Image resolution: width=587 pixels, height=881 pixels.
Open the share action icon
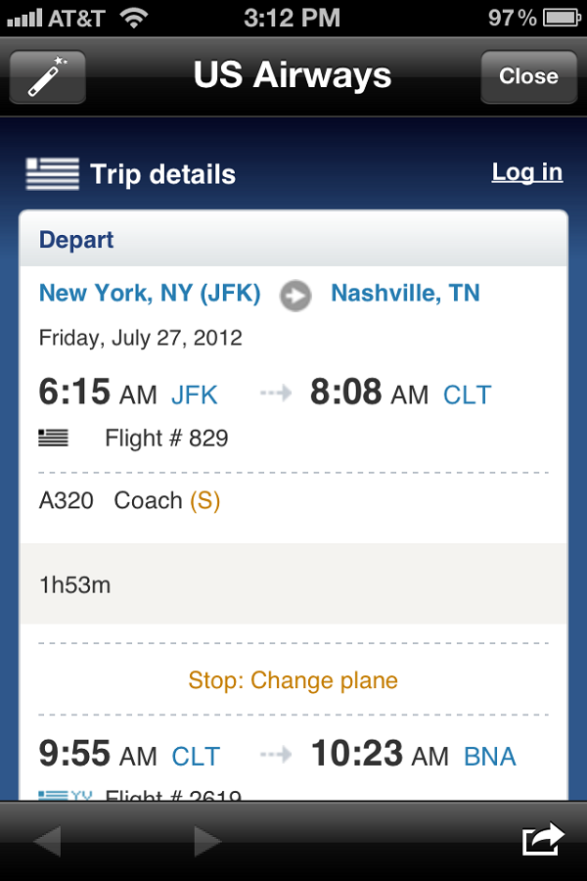pos(543,840)
